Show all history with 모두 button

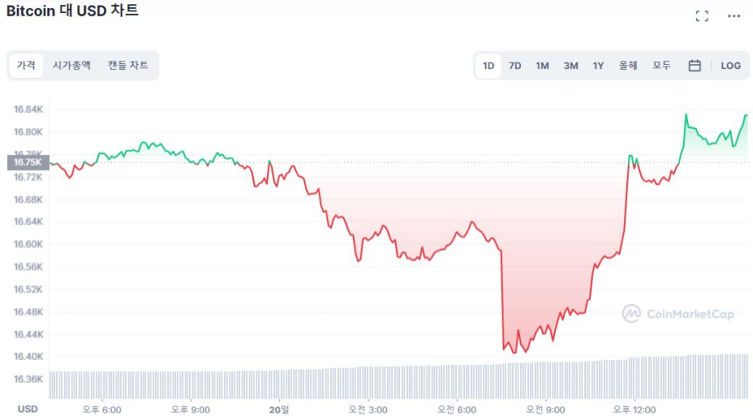pos(661,66)
